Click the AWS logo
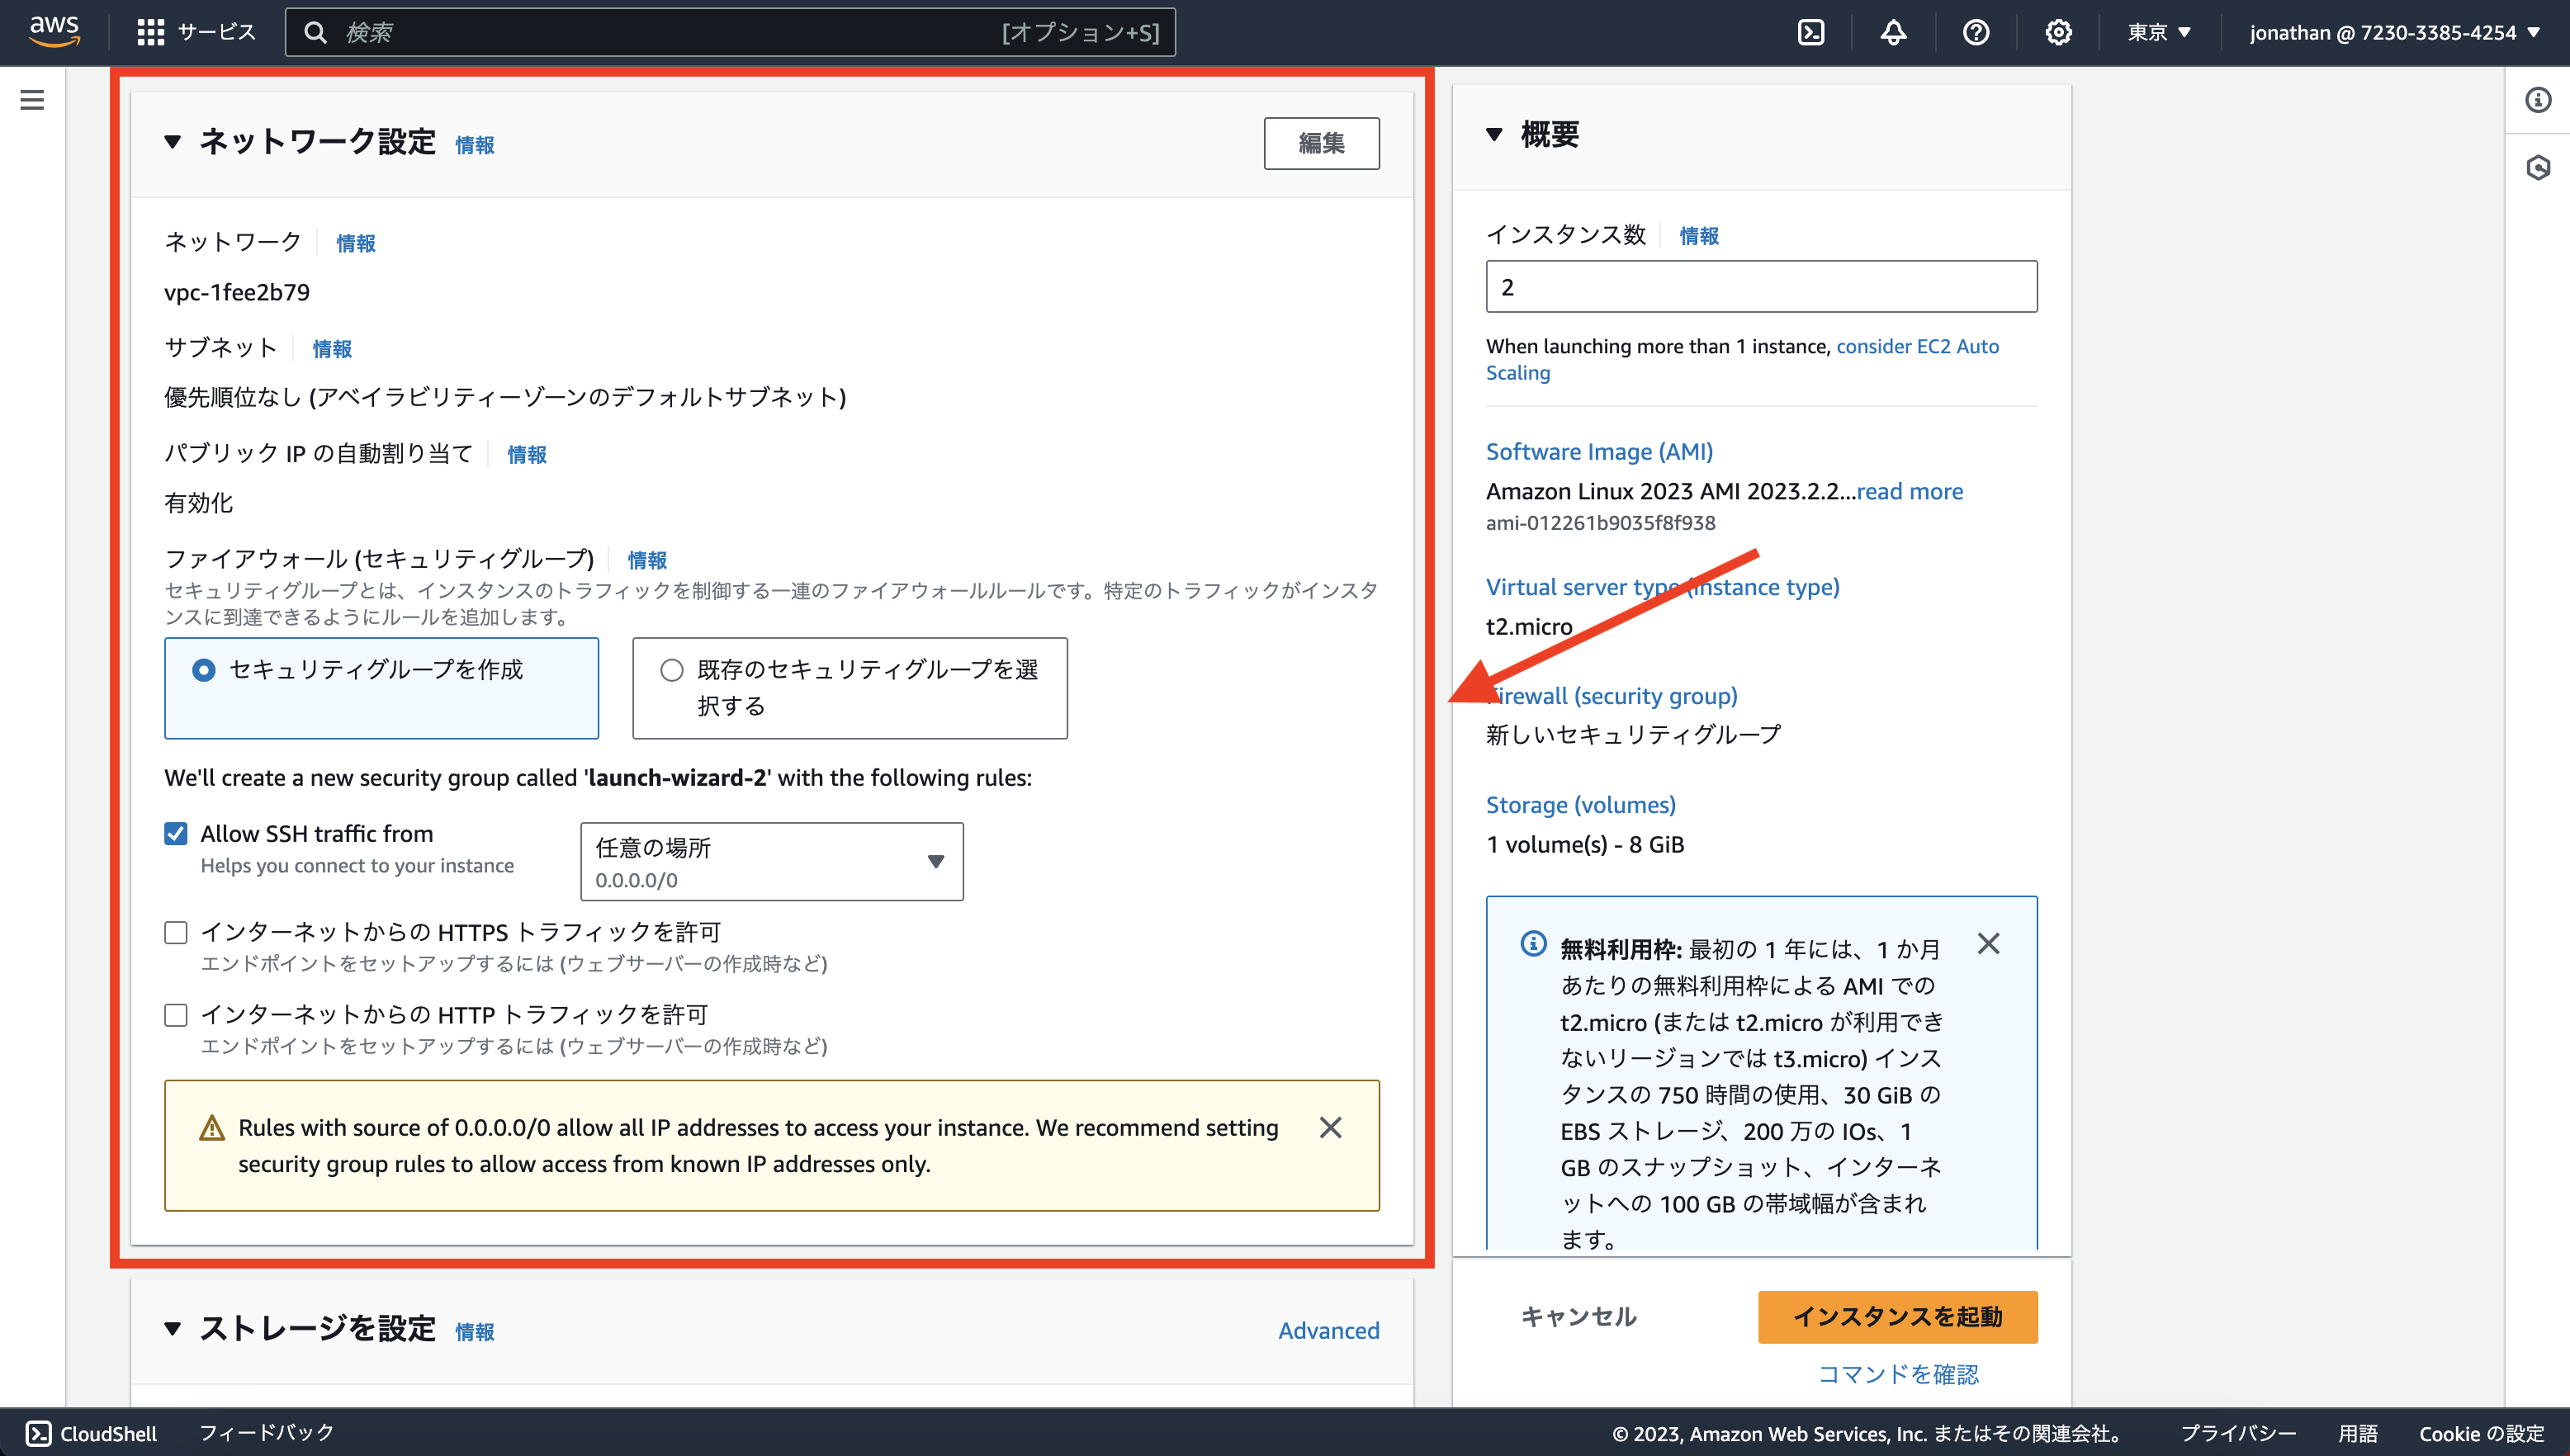The height and width of the screenshot is (1456, 2570). click(55, 31)
